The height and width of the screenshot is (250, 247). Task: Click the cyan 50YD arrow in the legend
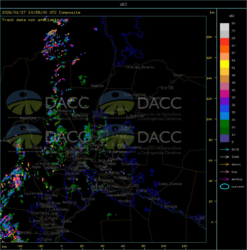coord(225,149)
